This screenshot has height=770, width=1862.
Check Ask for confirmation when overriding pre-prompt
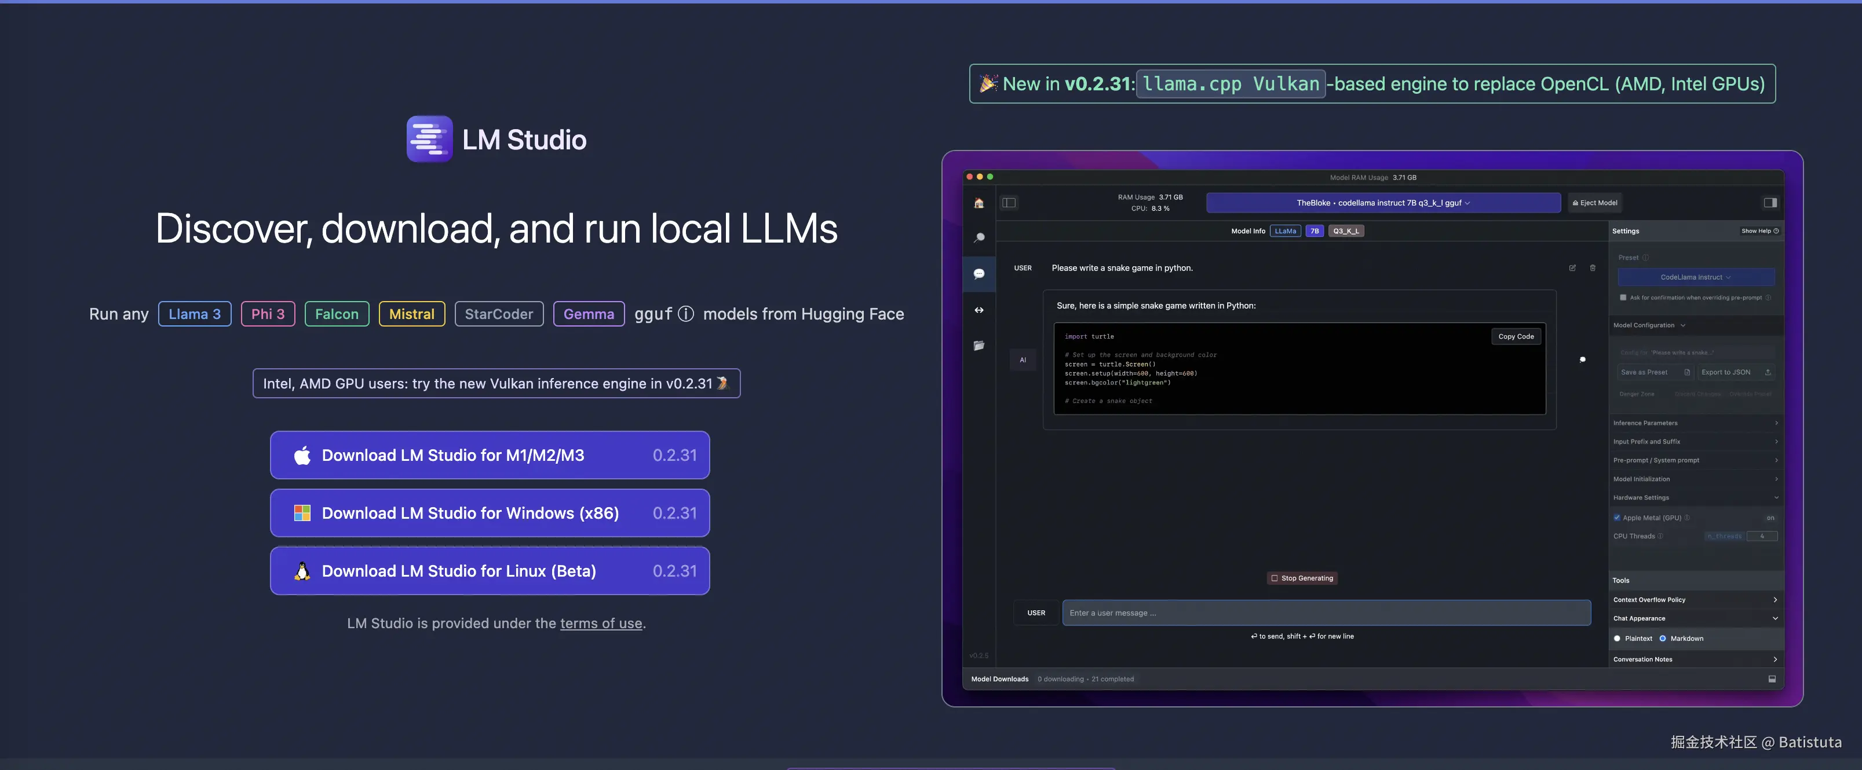point(1623,298)
